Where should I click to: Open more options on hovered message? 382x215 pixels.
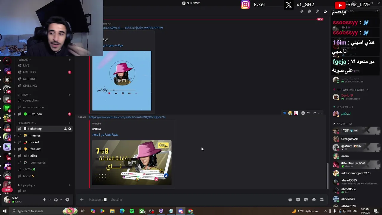click(x=320, y=113)
